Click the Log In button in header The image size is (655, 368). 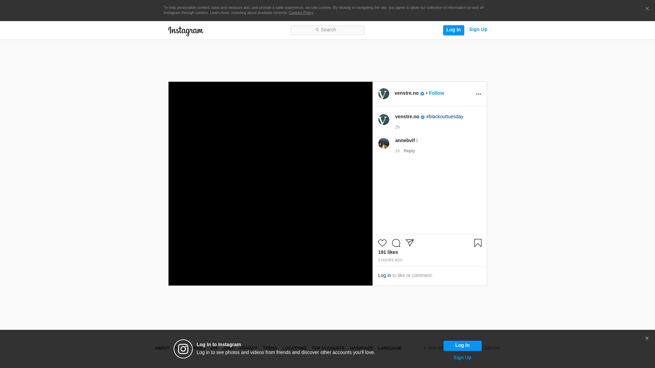click(453, 30)
